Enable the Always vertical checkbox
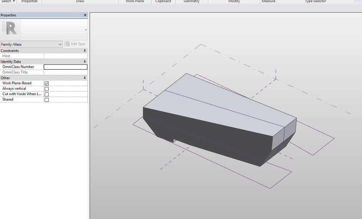This screenshot has width=362, height=219. point(46,89)
